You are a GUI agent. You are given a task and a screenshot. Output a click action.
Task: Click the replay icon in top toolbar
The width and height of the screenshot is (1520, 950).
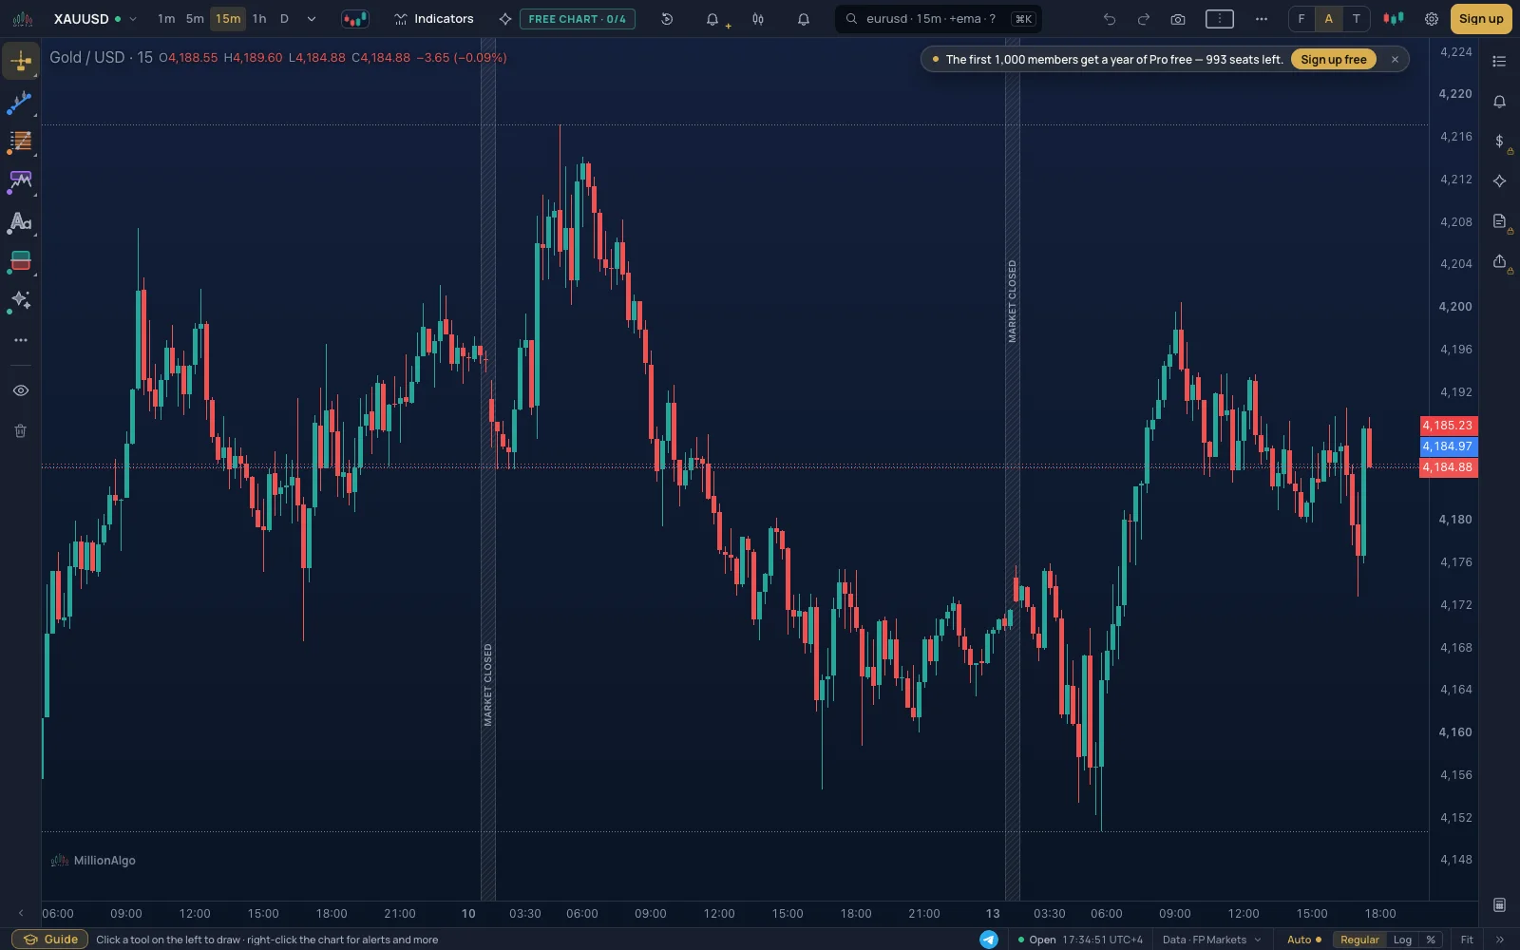(x=667, y=19)
